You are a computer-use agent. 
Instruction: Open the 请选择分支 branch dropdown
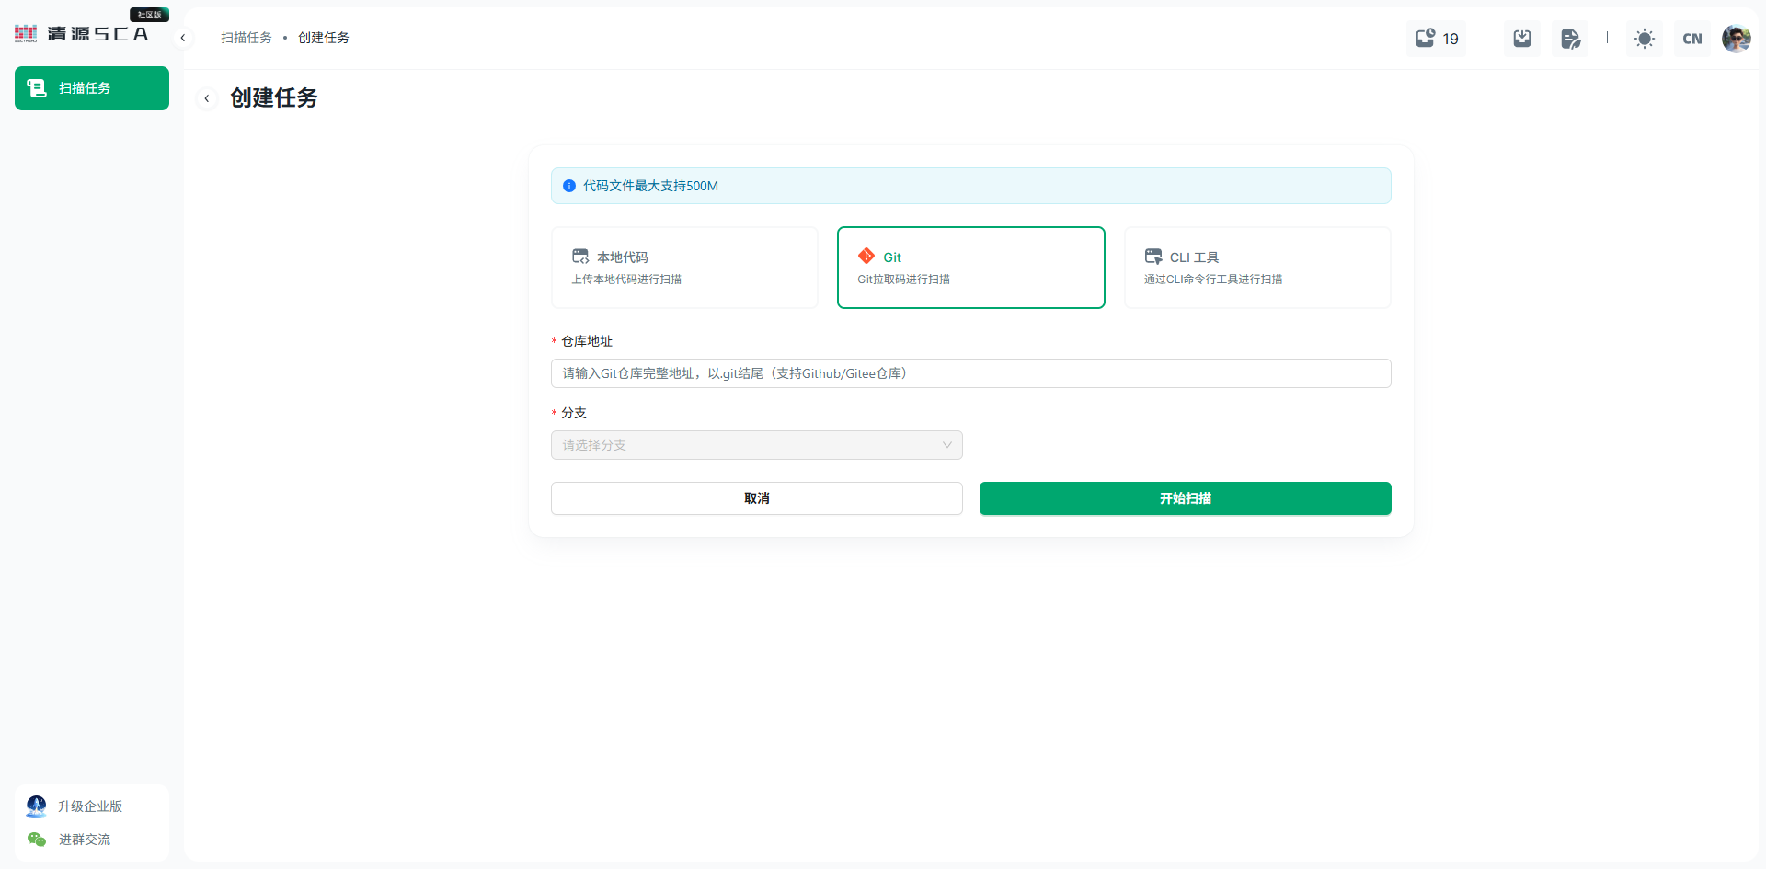click(x=756, y=445)
